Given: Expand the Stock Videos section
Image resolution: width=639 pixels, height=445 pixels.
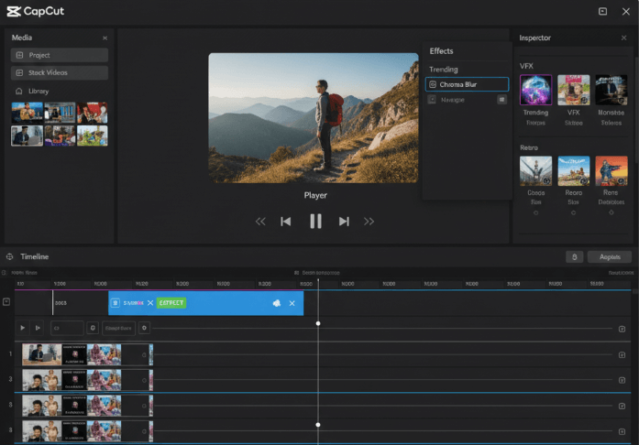Looking at the screenshot, I should point(60,72).
